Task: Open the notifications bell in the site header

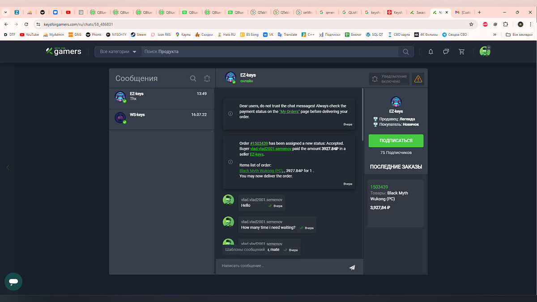Action: point(430,52)
